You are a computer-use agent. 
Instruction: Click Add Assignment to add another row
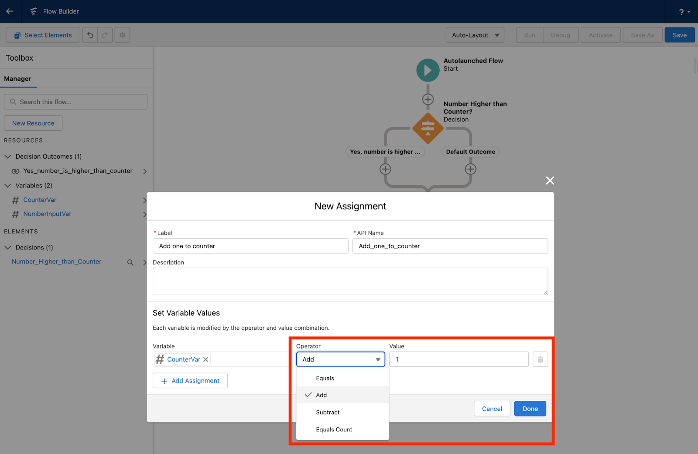(190, 380)
